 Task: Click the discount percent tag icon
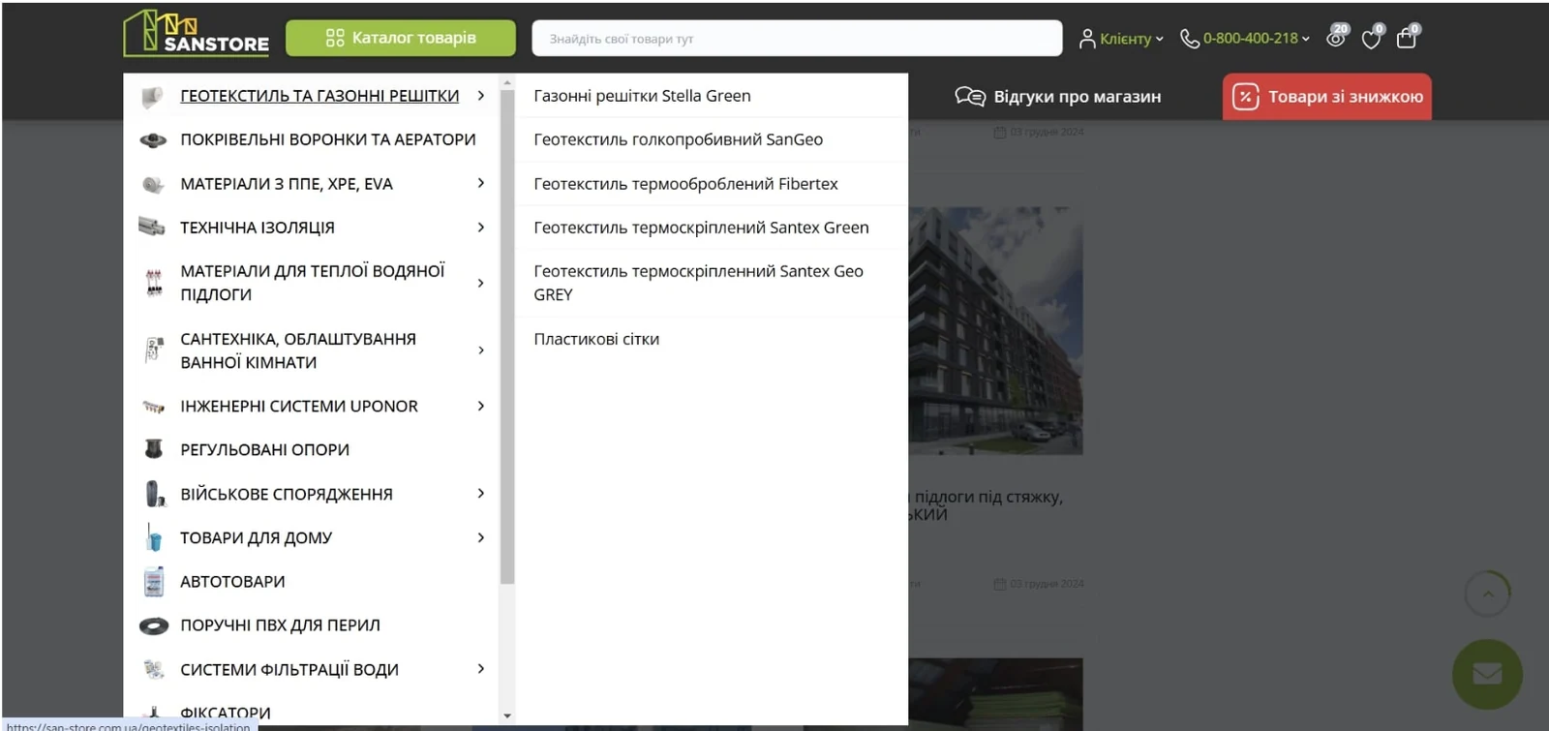click(1246, 97)
